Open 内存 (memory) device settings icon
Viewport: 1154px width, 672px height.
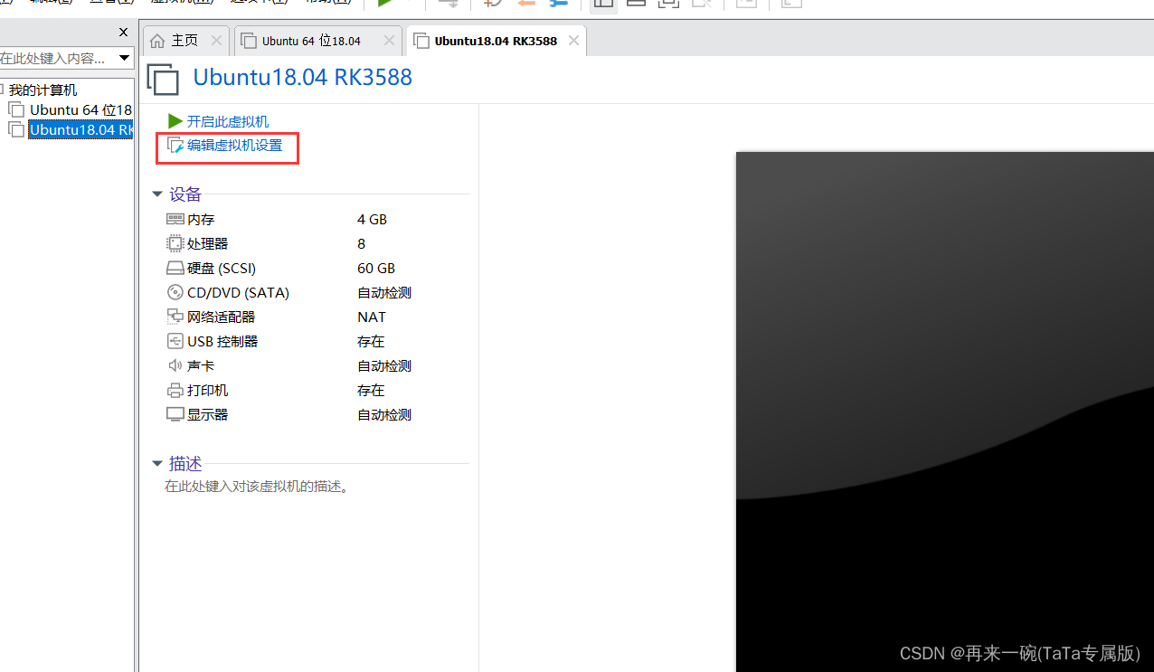pyautogui.click(x=175, y=219)
